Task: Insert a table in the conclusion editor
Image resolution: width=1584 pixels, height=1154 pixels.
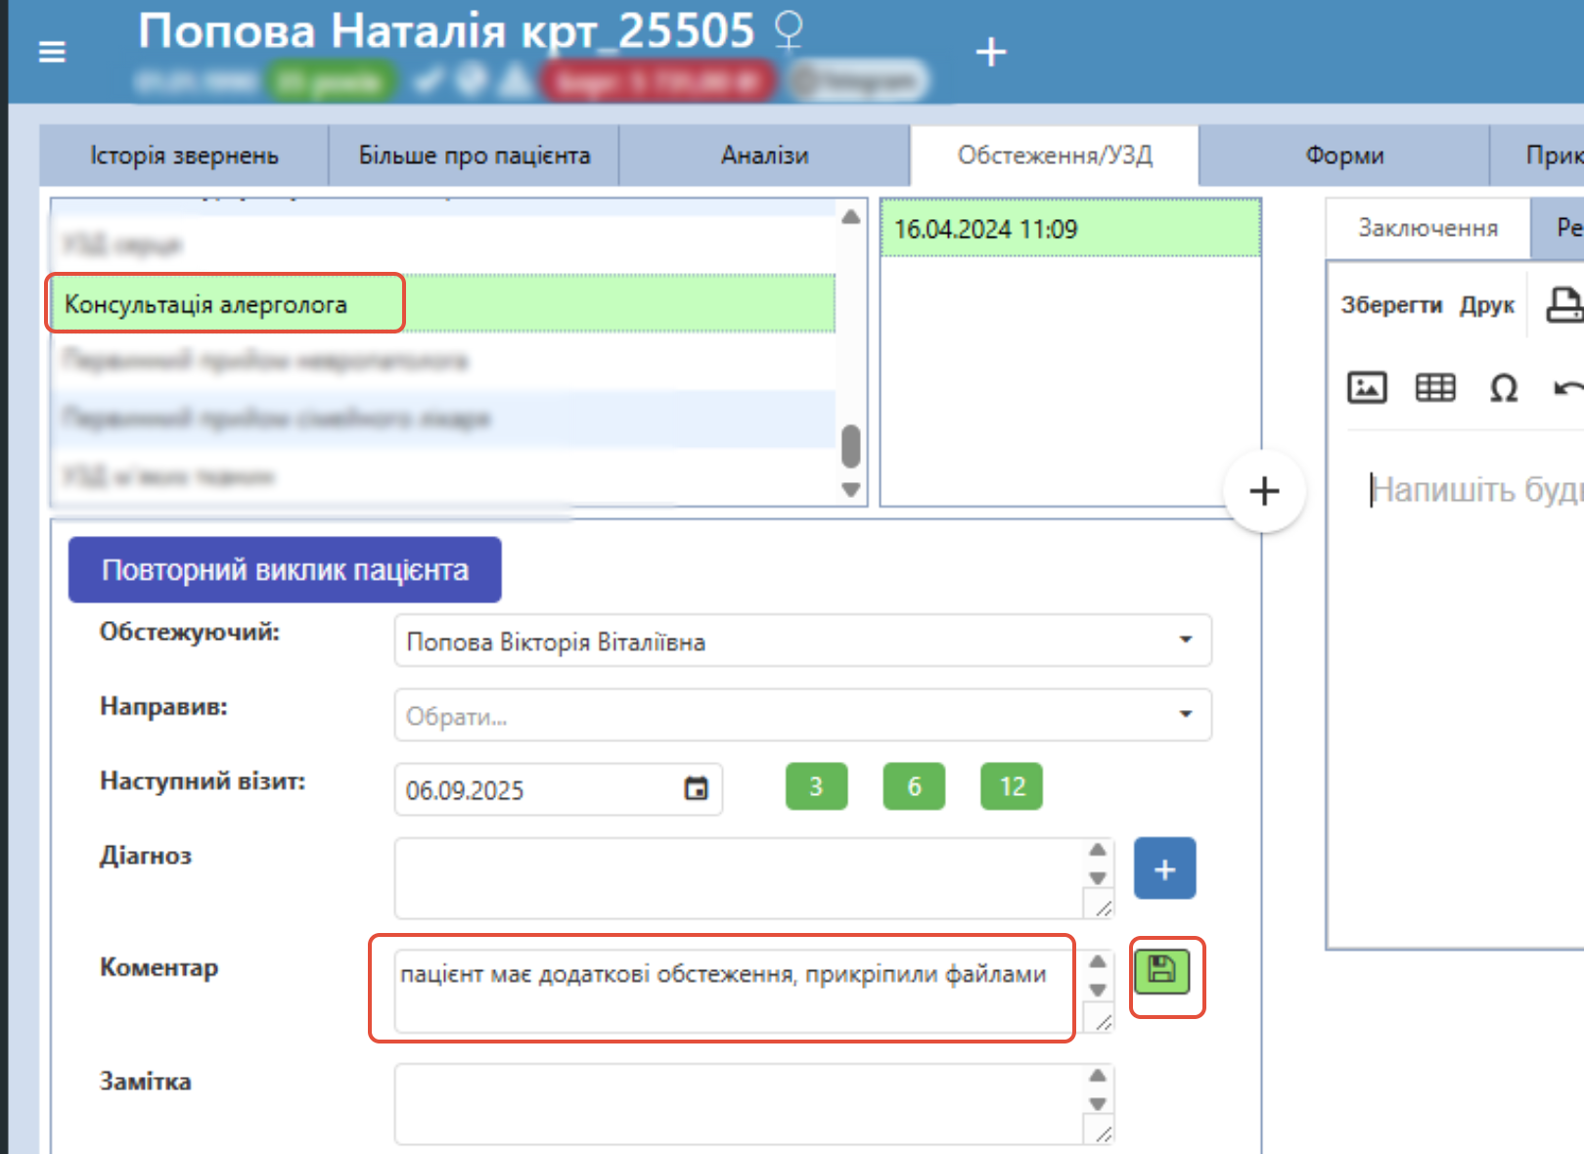Action: click(1435, 387)
